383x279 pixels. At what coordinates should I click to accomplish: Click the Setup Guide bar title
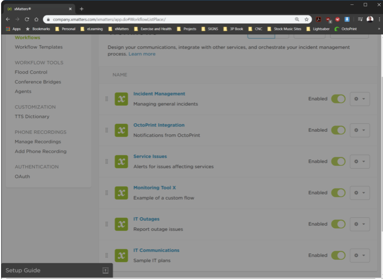23,270
